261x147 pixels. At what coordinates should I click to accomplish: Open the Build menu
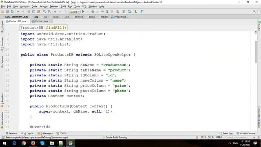coord(63,7)
